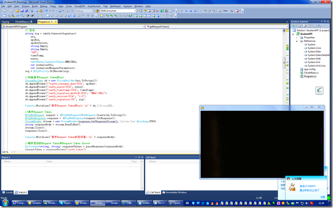Pin the Watch 1 panel
Screen dimensions: 333x208
click(139, 157)
